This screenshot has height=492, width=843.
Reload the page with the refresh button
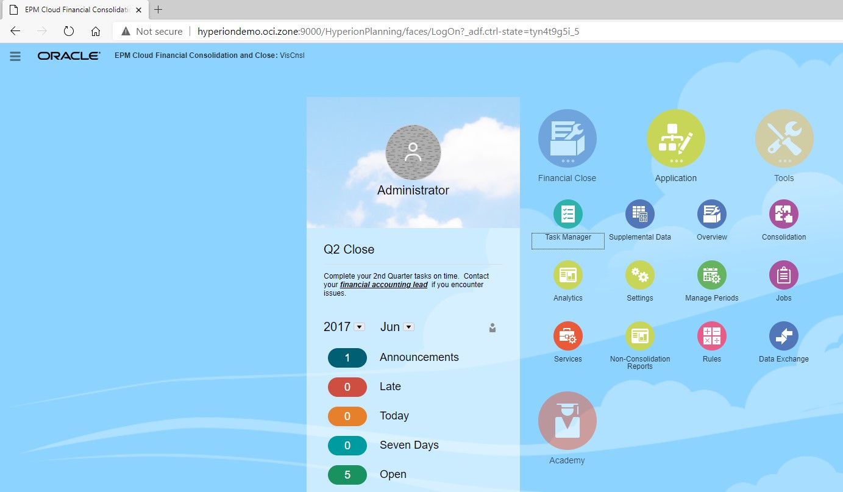tap(69, 31)
